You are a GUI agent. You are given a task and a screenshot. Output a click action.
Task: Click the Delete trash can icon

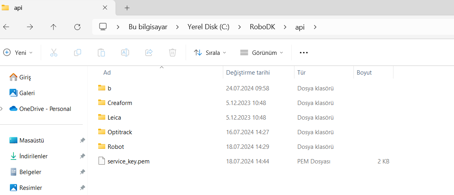tap(173, 52)
